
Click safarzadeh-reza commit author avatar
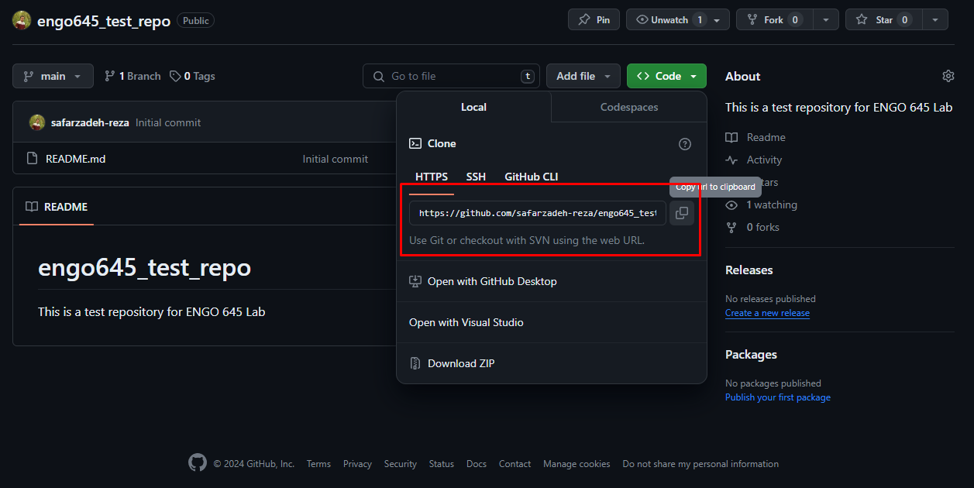click(37, 122)
